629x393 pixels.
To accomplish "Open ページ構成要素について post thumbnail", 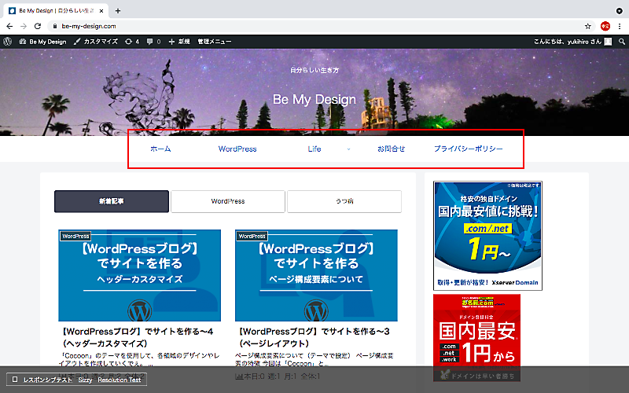I will tap(316, 275).
